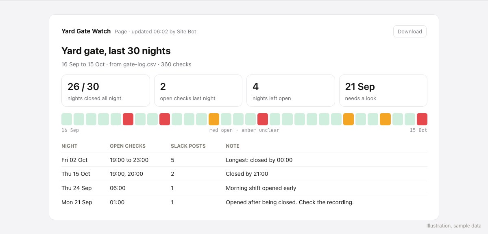Screen dimensions: 488x234
Task: Click the NOTE column header
Action: pyautogui.click(x=233, y=146)
